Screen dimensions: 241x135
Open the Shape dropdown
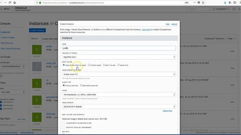pyautogui.click(x=119, y=94)
